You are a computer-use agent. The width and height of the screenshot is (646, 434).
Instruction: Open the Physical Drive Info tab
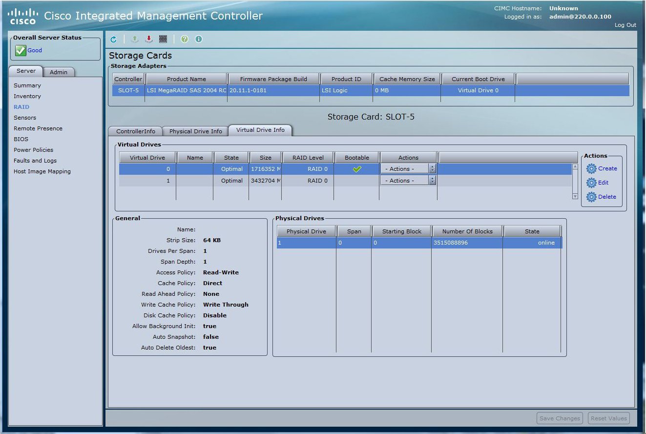click(x=195, y=131)
